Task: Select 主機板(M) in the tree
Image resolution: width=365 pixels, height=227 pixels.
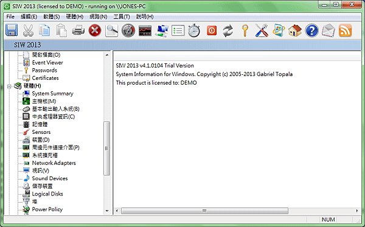Action: [x=44, y=101]
